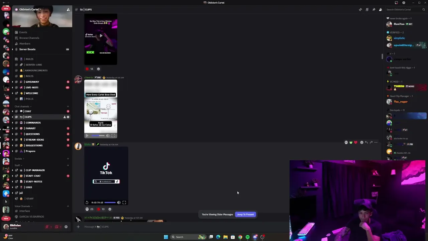Open Browse Channels

click(41, 38)
